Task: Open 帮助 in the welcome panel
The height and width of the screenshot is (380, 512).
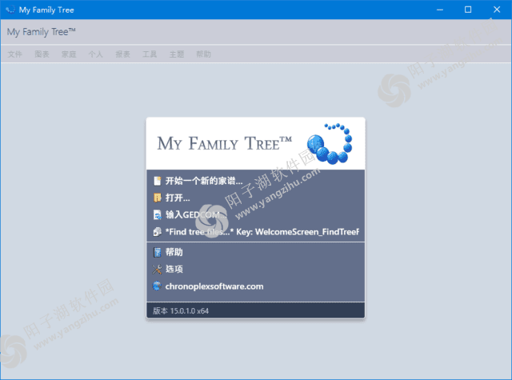Action: pyautogui.click(x=174, y=252)
